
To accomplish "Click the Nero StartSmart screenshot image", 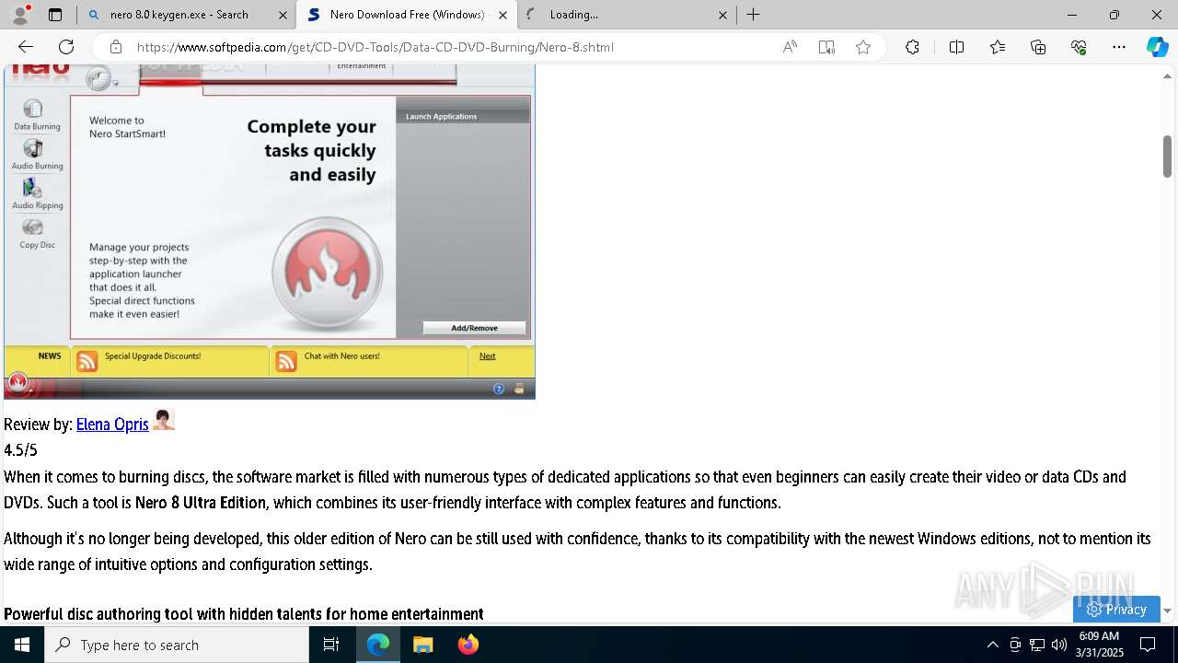I will 270,231.
